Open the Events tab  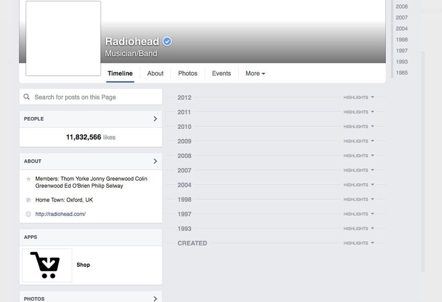(221, 73)
